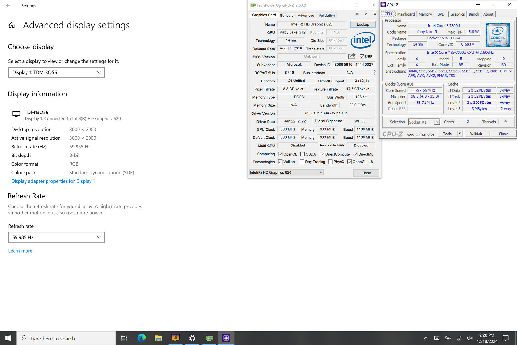Launch Microsoft Edge from taskbar
517x345 pixels.
(142, 338)
